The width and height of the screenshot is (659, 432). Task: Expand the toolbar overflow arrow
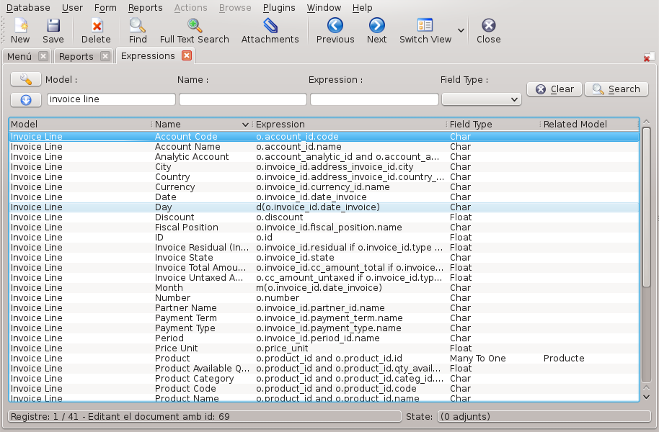[x=461, y=30]
